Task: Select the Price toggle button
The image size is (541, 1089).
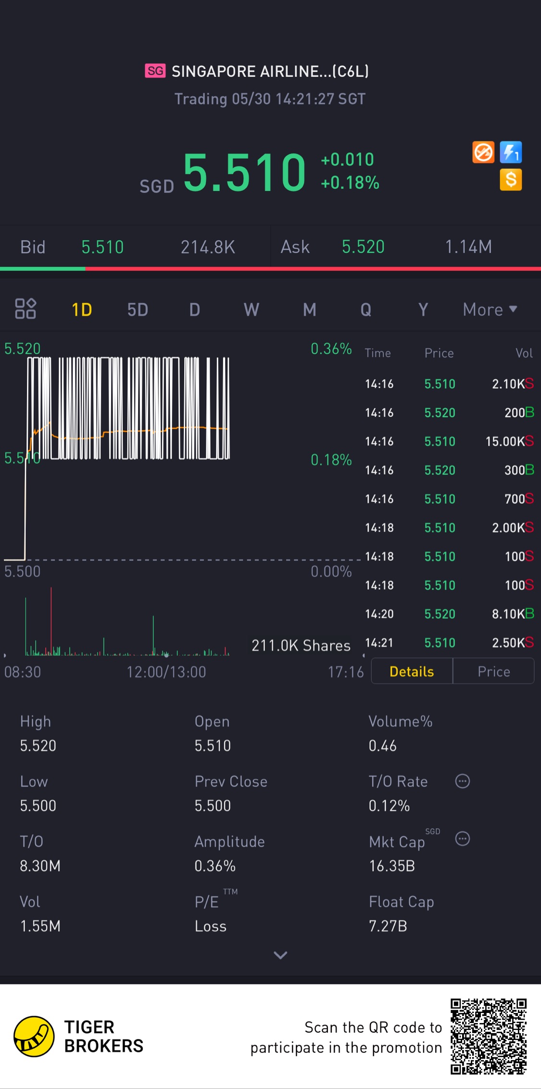Action: coord(494,671)
